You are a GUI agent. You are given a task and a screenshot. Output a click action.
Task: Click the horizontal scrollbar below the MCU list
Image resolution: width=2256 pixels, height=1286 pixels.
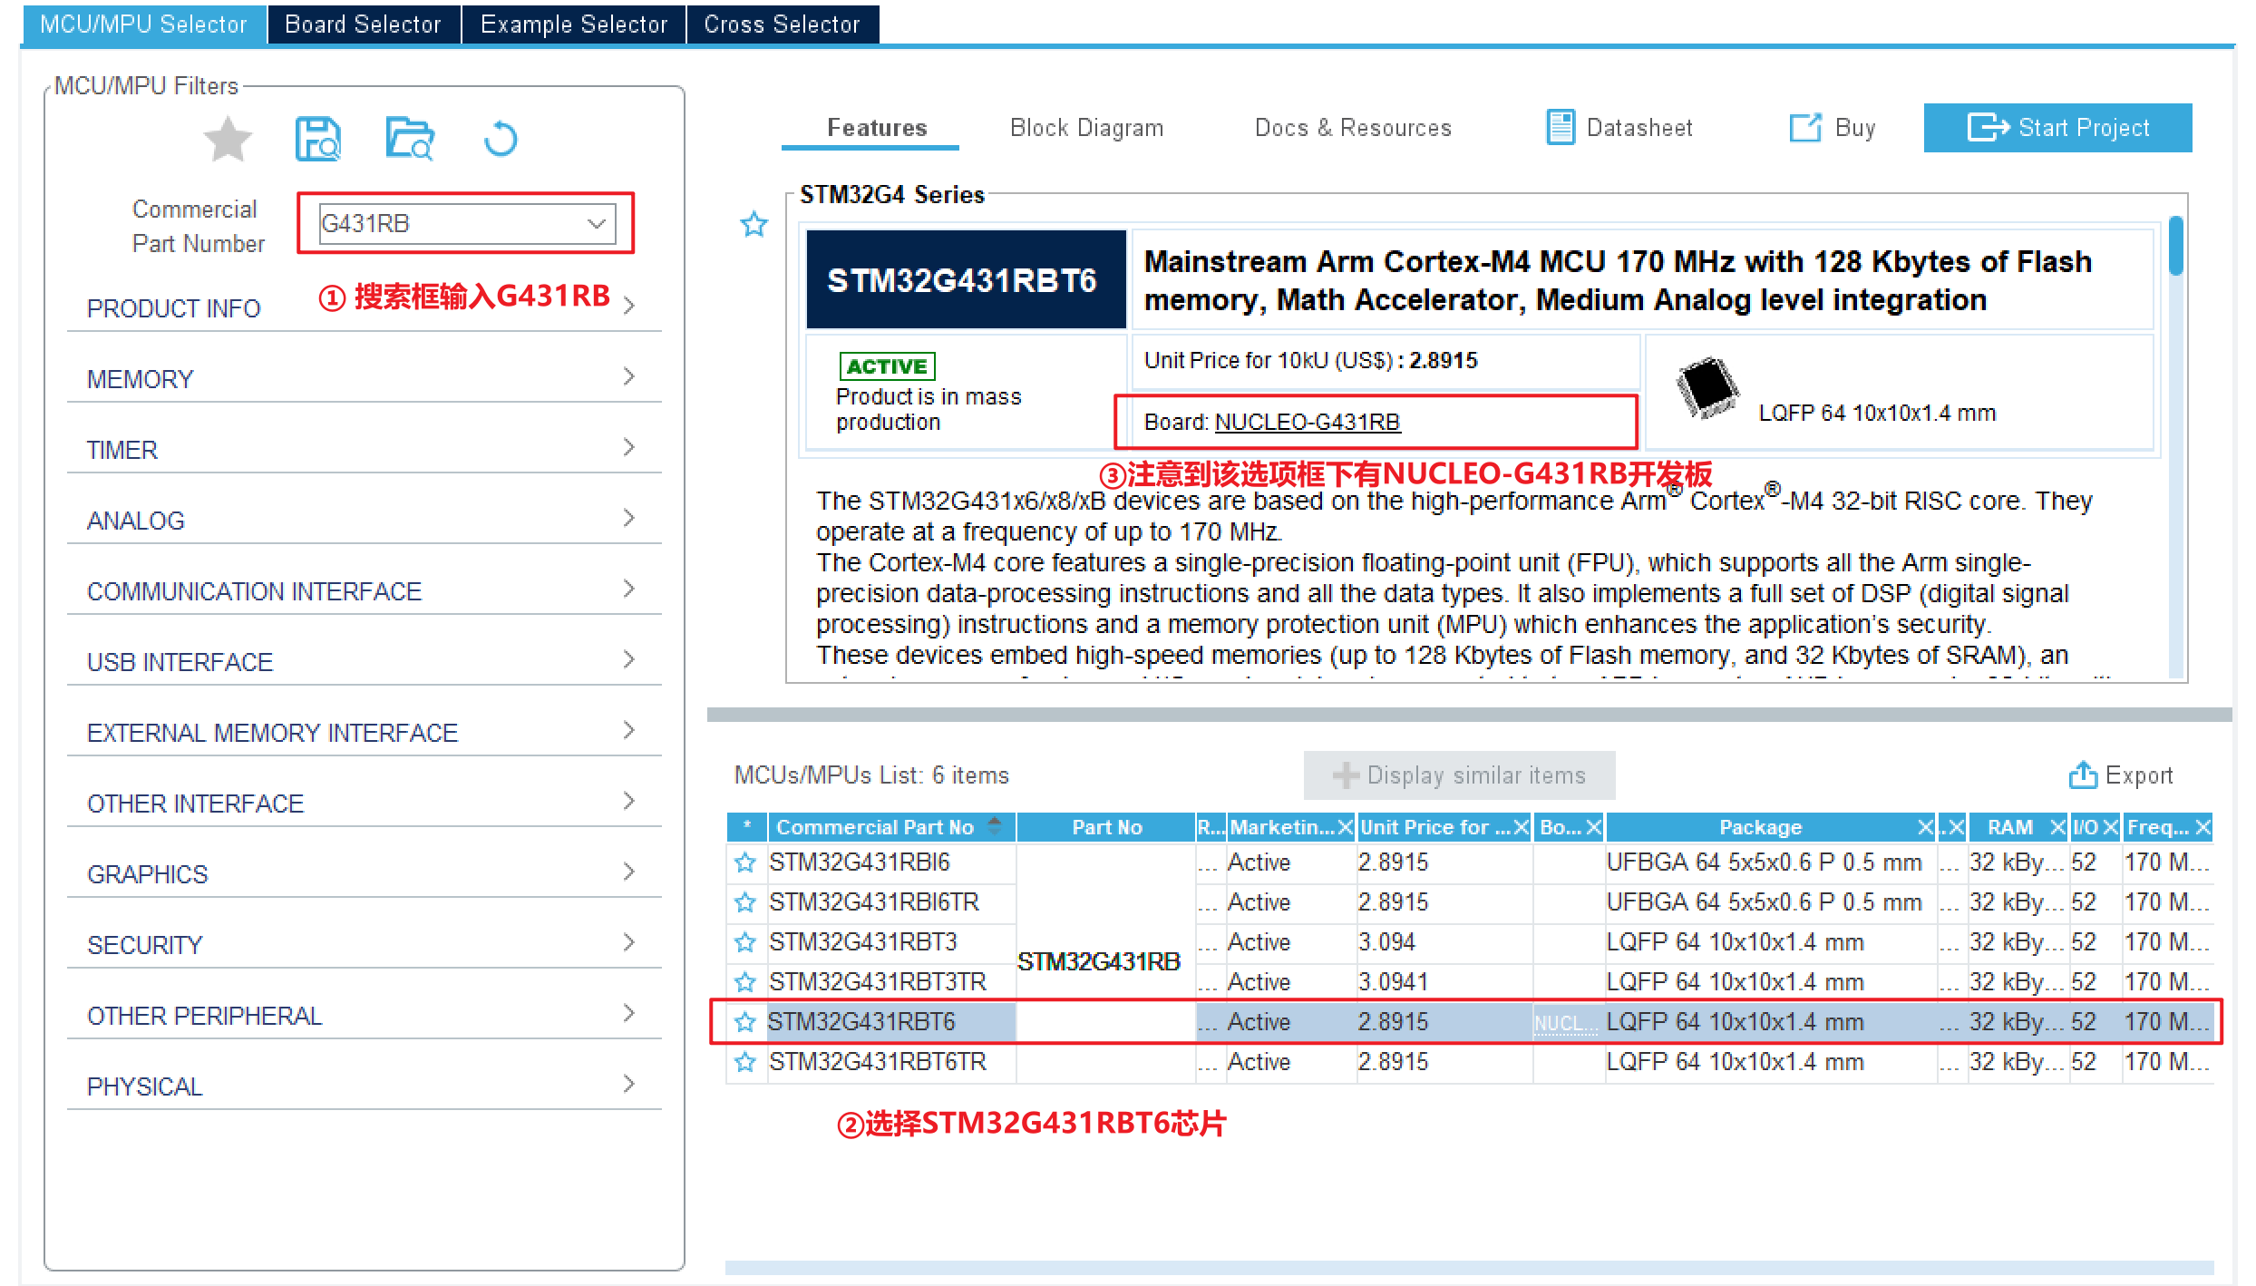[x=1469, y=1267]
